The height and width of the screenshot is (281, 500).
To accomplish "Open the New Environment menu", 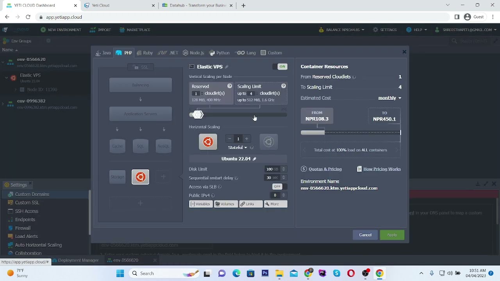I will tap(61, 30).
